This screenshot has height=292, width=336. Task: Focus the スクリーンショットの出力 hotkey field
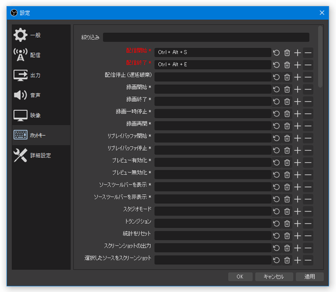click(213, 248)
